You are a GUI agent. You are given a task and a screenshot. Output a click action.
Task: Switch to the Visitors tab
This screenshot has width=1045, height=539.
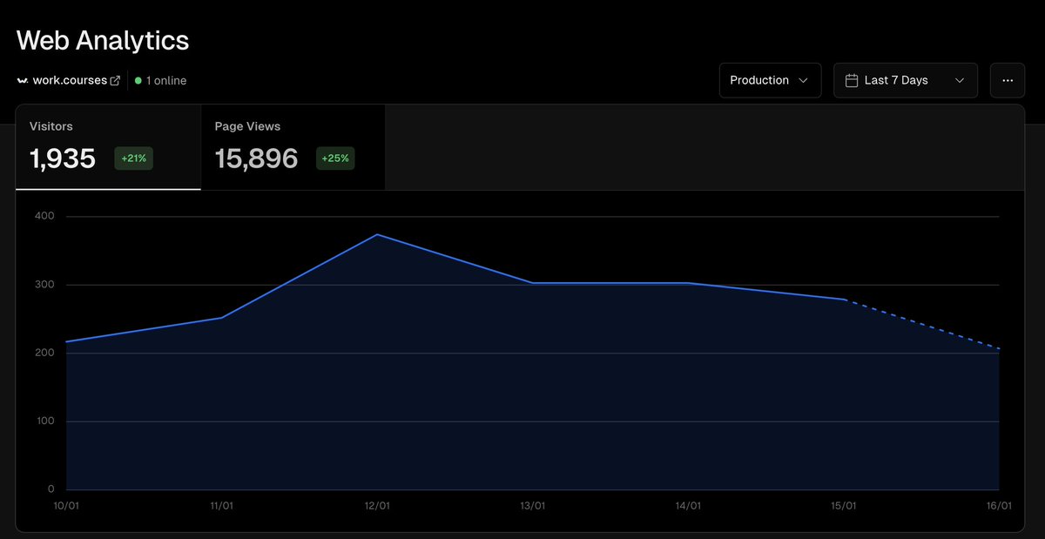(108, 147)
